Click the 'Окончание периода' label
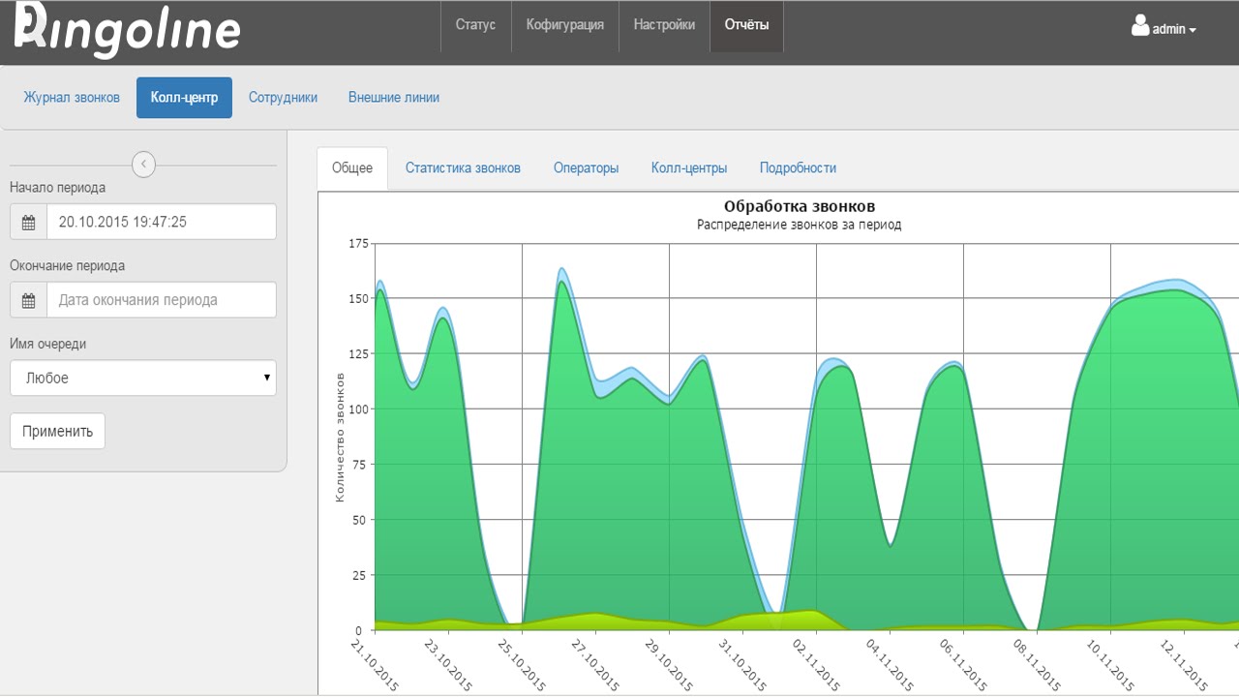 (67, 266)
